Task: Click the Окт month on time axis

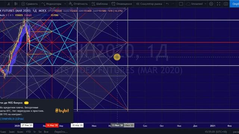Action: tap(162, 126)
